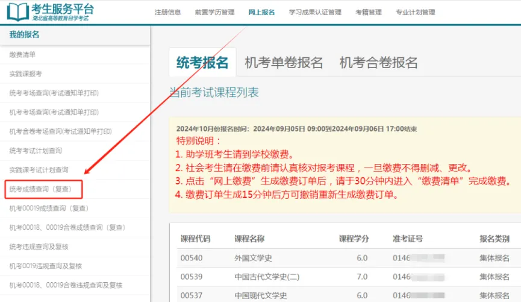Screen dimensions: 521x302
Task: Go to 学习成果认证管理 in top navigation
Action: [315, 12]
